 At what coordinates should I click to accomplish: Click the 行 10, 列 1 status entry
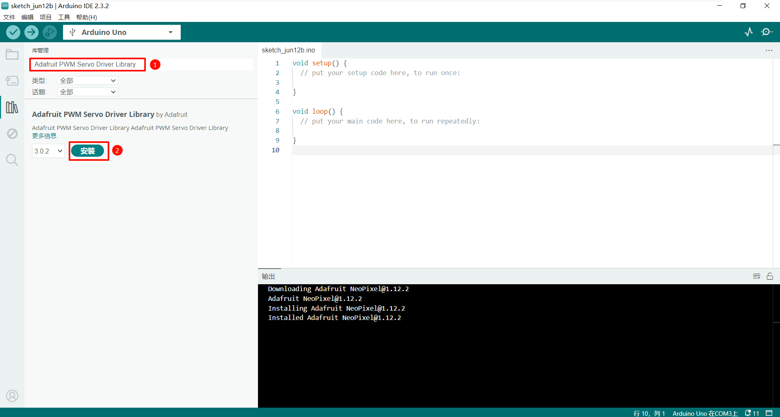tap(649, 413)
